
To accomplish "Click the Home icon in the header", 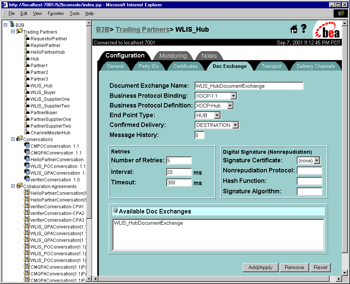I will (x=294, y=29).
